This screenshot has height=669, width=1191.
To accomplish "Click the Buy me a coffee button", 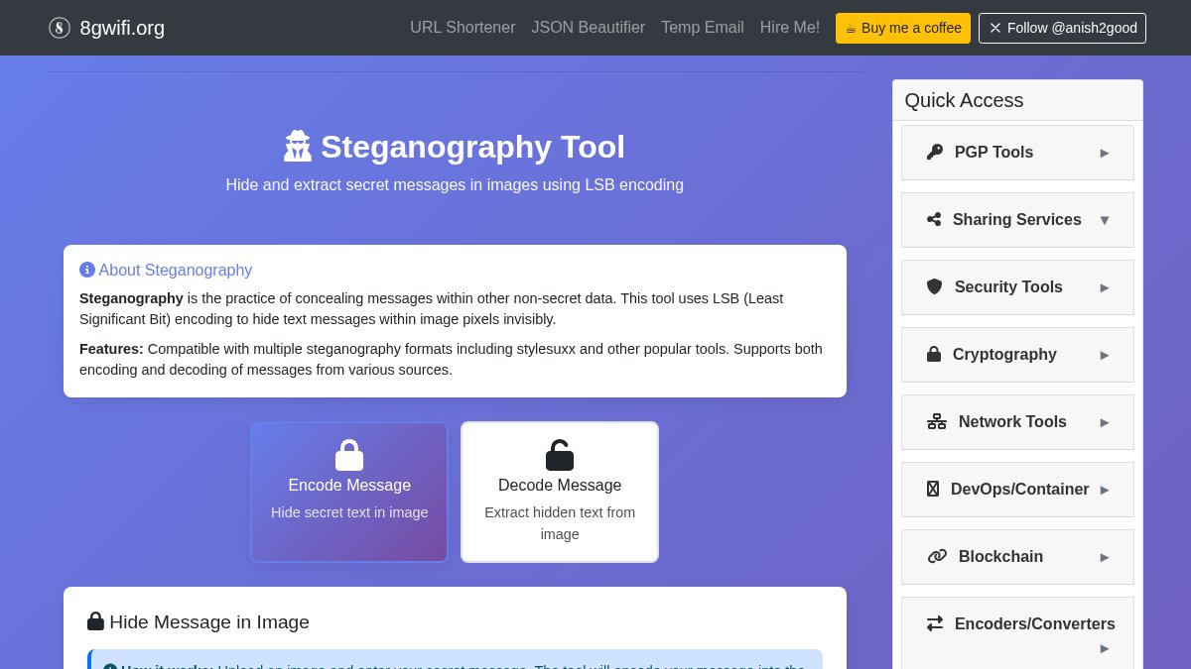I will click(902, 28).
